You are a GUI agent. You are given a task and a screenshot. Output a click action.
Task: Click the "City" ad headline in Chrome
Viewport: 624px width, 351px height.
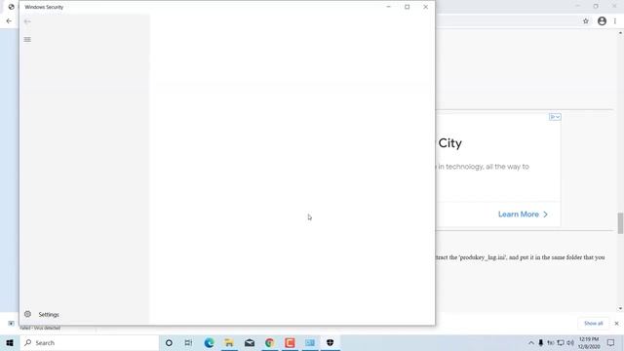pyautogui.click(x=449, y=143)
